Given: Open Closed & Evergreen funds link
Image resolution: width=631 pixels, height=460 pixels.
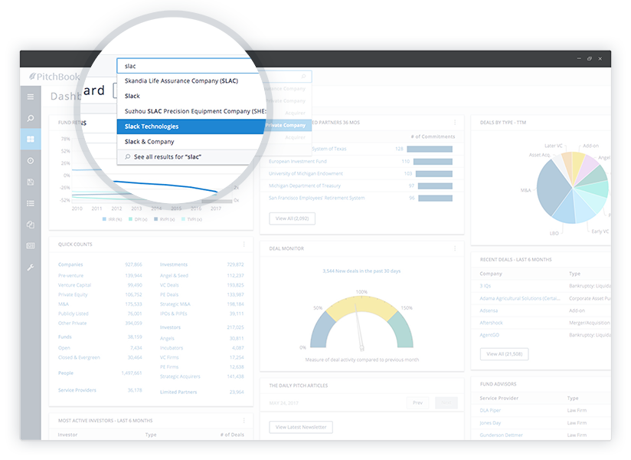Looking at the screenshot, I should (x=79, y=357).
